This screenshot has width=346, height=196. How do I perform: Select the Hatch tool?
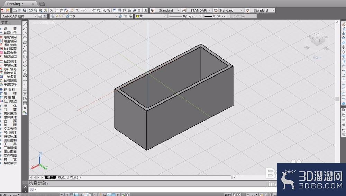tap(25, 89)
